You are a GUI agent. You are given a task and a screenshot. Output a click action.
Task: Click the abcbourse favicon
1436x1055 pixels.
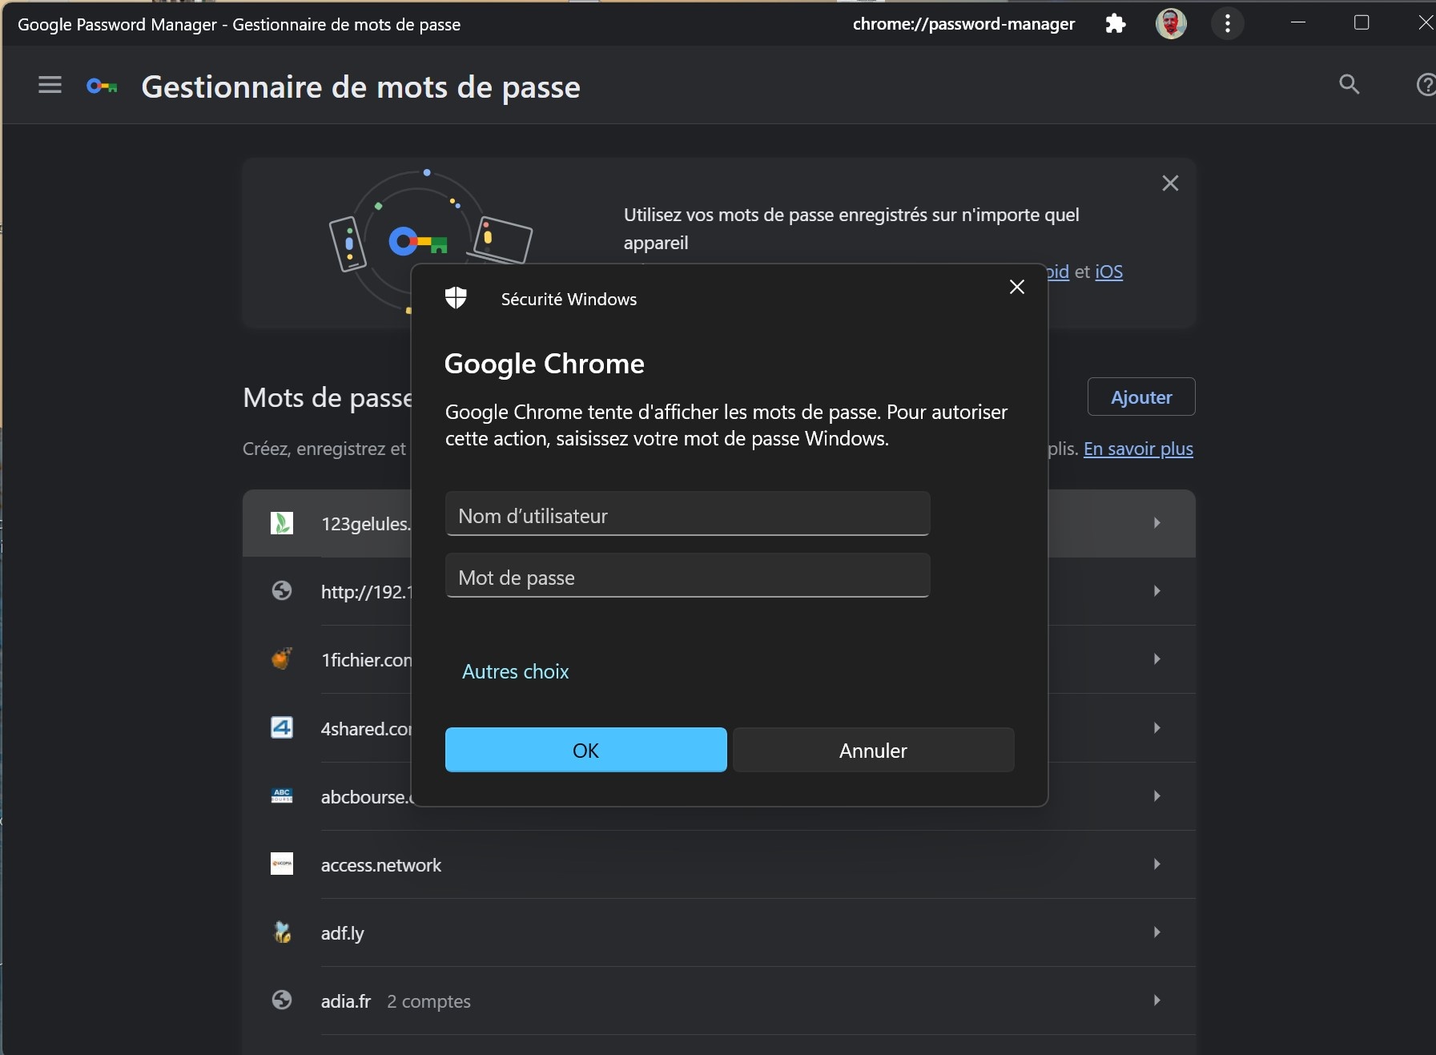pyautogui.click(x=282, y=795)
